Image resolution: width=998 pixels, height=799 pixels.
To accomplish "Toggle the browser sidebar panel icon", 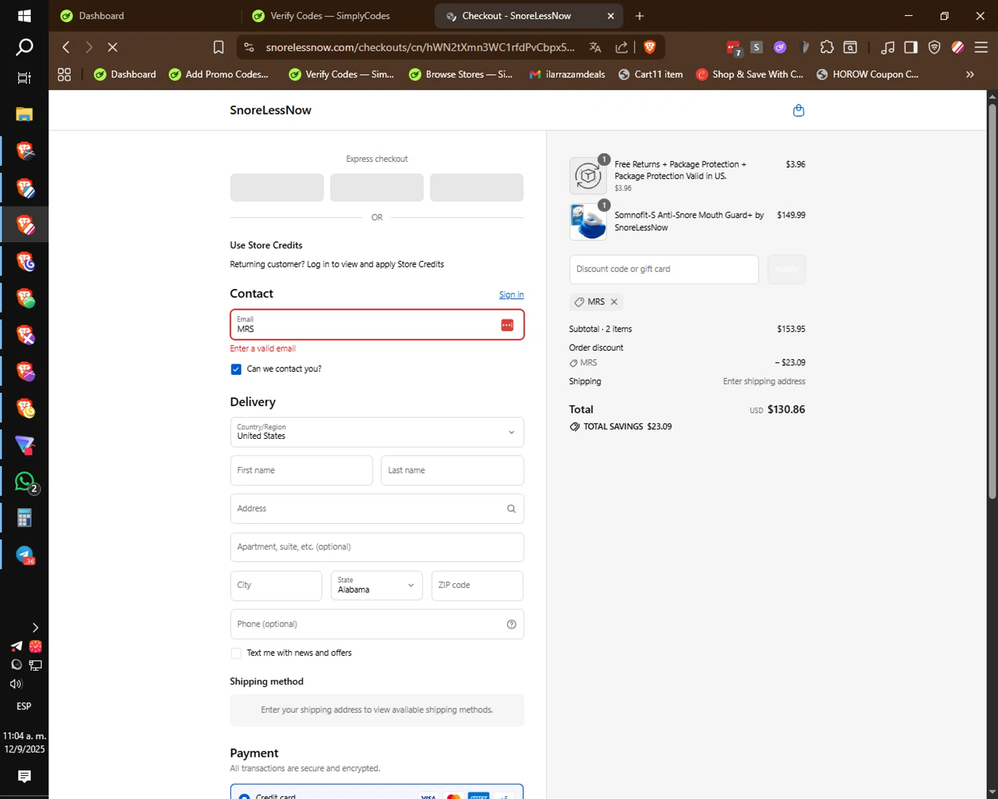I will coord(911,47).
